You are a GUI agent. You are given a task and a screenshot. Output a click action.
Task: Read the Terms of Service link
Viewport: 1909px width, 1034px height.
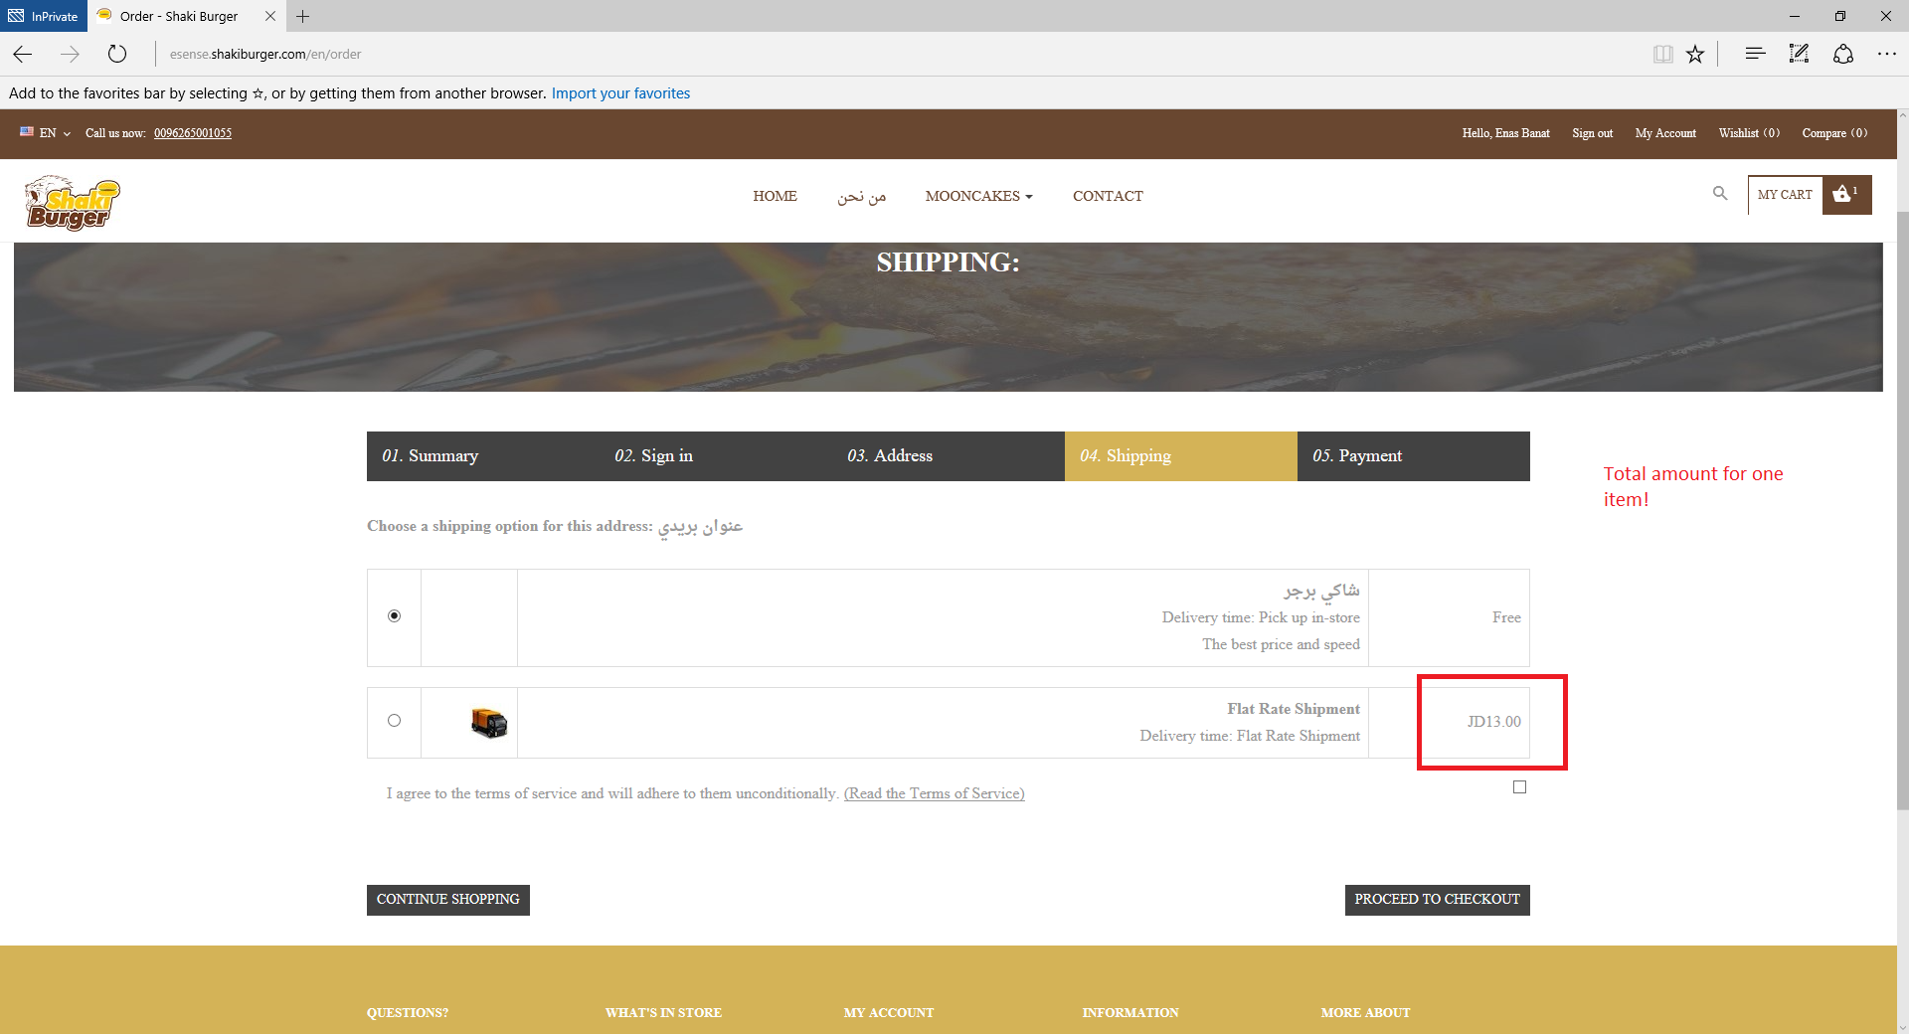point(935,793)
